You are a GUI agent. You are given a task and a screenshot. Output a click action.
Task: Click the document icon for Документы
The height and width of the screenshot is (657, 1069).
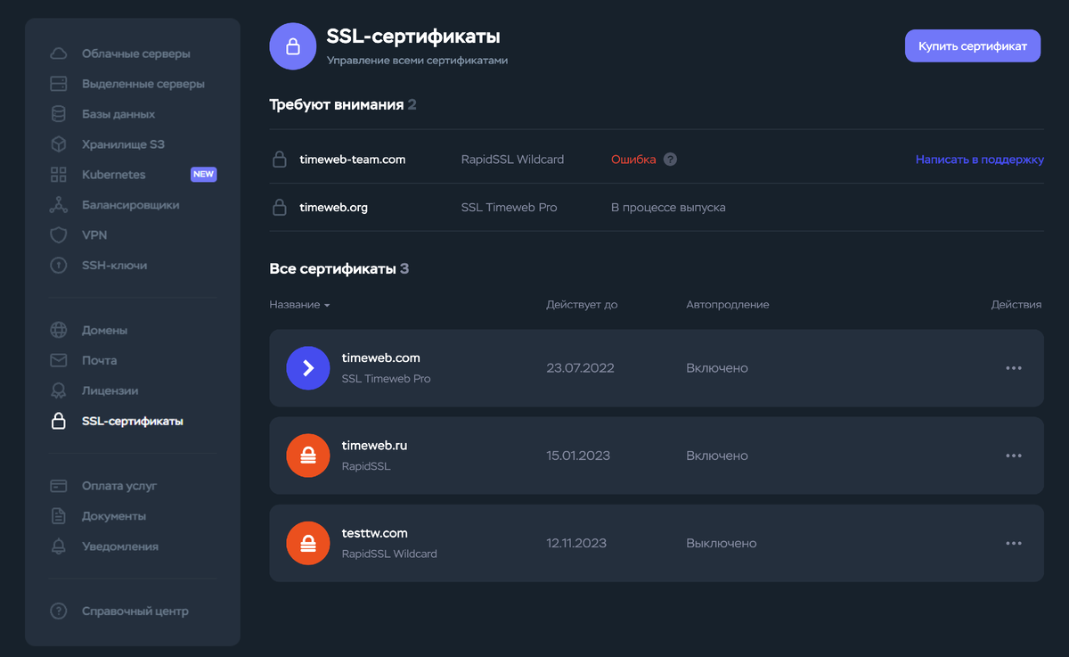click(59, 516)
